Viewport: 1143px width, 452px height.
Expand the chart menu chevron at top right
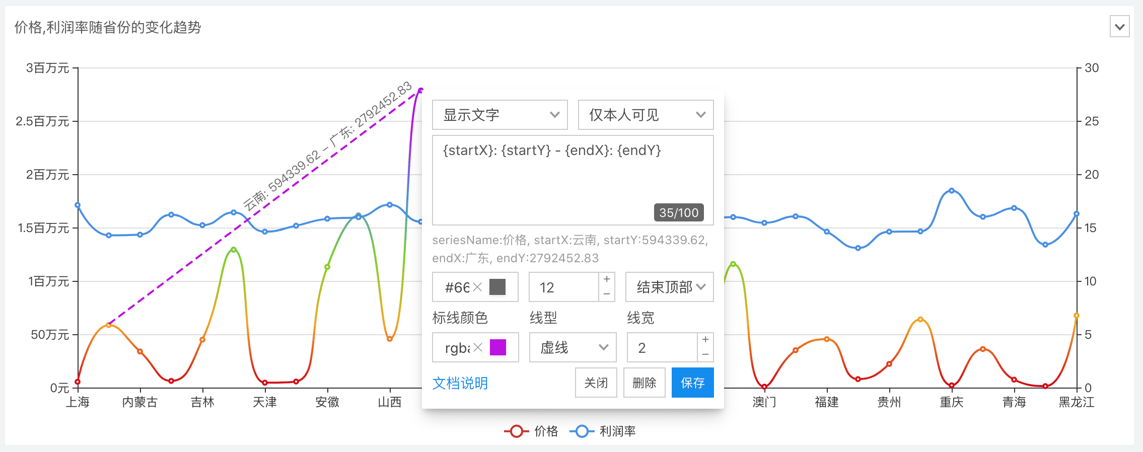pos(1119,27)
